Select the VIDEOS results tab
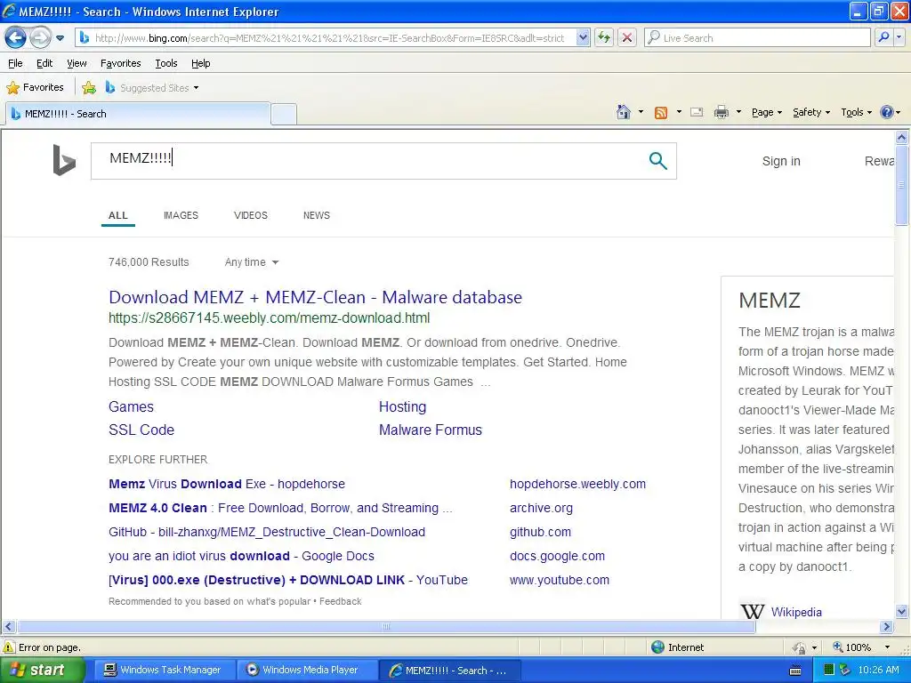The height and width of the screenshot is (683, 911). (x=250, y=215)
